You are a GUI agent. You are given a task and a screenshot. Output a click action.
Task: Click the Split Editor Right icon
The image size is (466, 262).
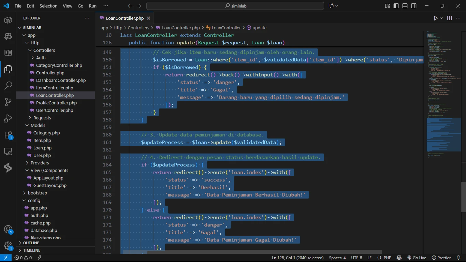(449, 18)
